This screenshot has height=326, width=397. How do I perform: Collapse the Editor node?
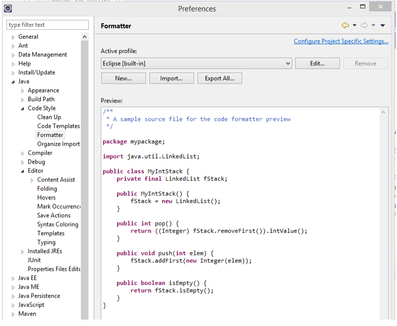pyautogui.click(x=22, y=171)
